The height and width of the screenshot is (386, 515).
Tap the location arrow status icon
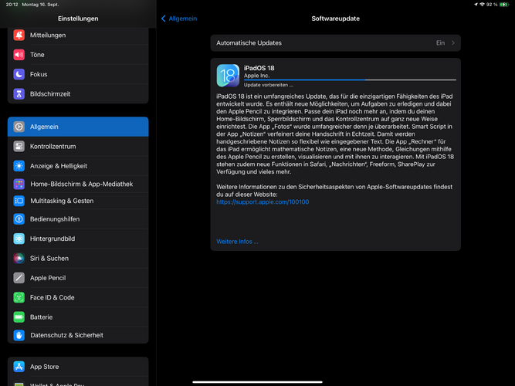click(x=476, y=5)
